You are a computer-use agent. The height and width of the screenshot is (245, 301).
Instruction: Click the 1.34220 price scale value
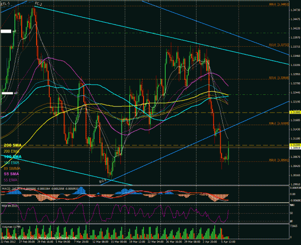tap(295, 28)
